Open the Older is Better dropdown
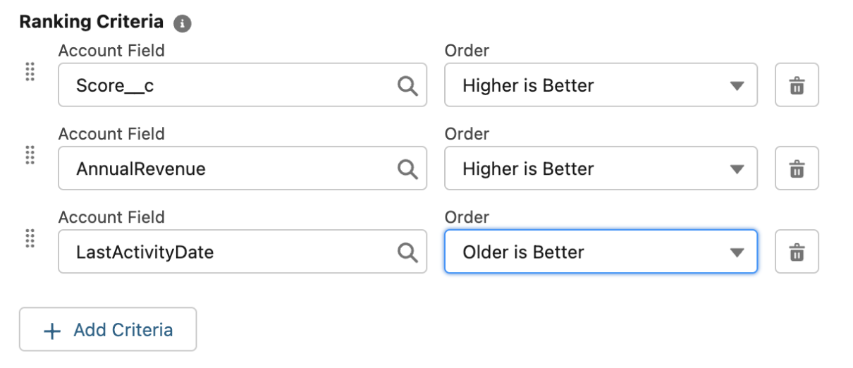This screenshot has height=368, width=853. pos(599,252)
